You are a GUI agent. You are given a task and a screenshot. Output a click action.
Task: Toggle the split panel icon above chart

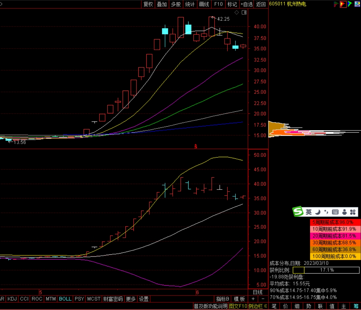coord(244,13)
